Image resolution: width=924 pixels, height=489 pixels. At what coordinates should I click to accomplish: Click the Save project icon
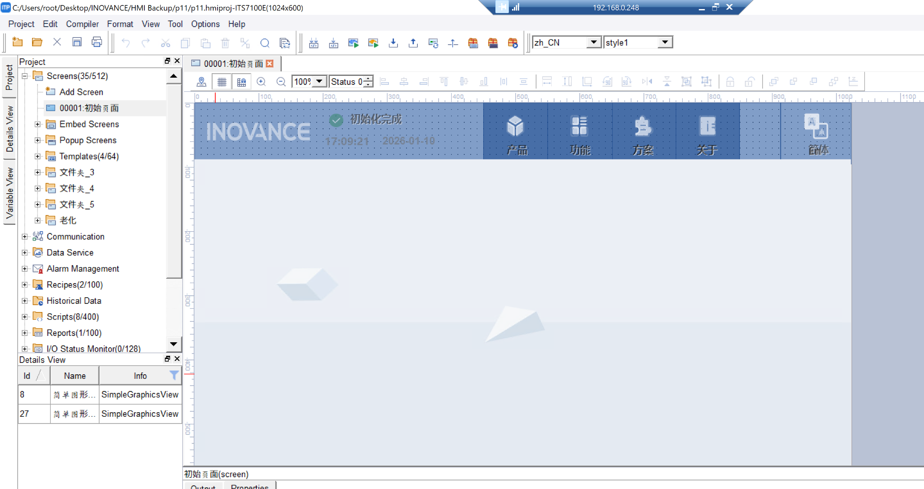pos(77,42)
